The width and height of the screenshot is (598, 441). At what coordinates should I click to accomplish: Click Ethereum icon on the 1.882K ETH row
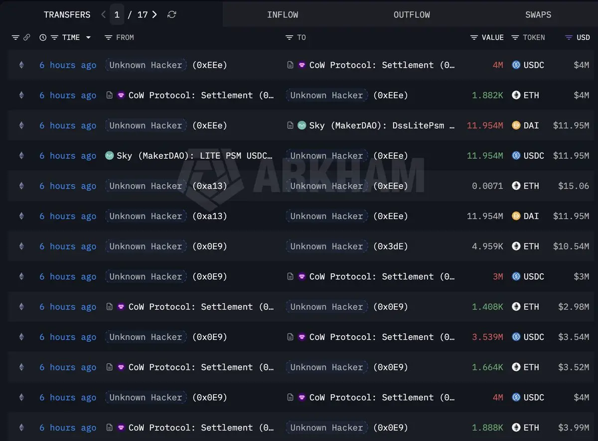pyautogui.click(x=21, y=95)
